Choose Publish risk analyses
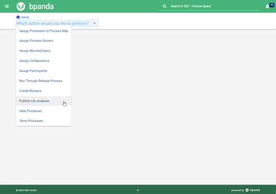Image resolution: width=276 pixels, height=194 pixels. [44, 101]
